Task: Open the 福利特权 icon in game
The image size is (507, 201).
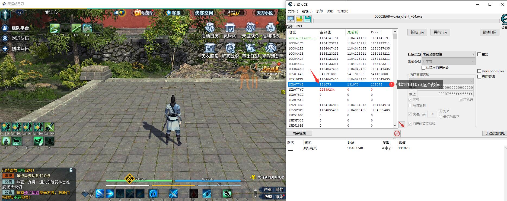Action: point(271,30)
